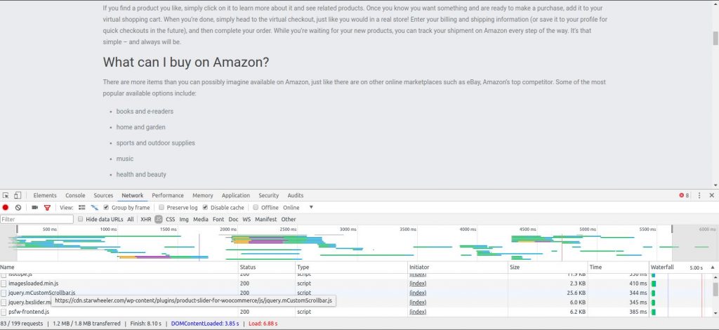Focus the network Filter text field
The image size is (719, 330).
click(x=37, y=220)
